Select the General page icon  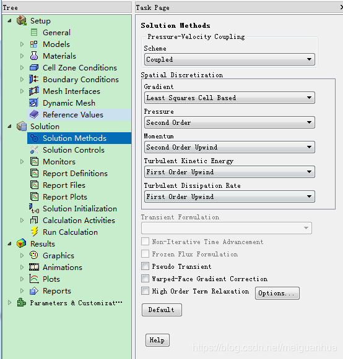pyautogui.click(x=34, y=32)
